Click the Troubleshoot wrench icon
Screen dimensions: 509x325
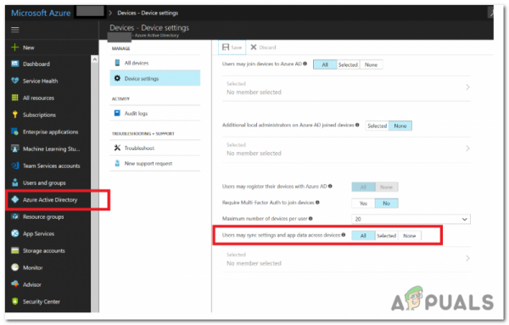click(x=117, y=148)
